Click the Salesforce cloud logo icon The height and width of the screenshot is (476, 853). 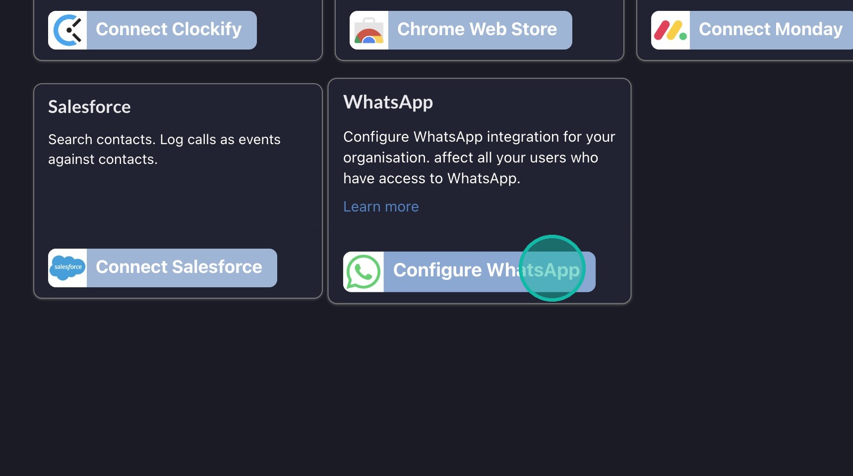67,268
